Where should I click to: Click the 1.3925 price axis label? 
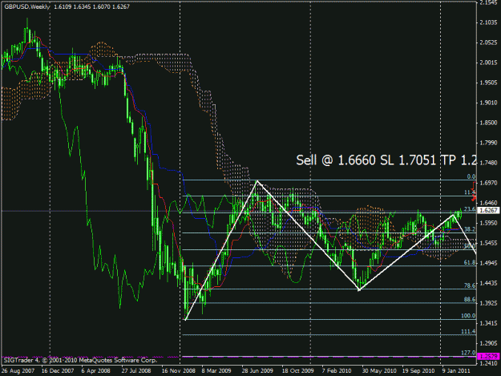point(488,303)
